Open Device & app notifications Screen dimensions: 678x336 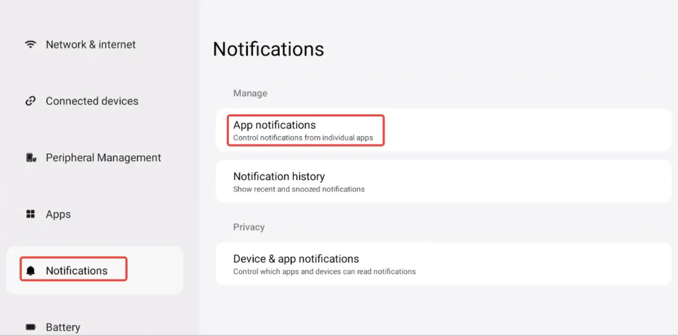(x=296, y=259)
